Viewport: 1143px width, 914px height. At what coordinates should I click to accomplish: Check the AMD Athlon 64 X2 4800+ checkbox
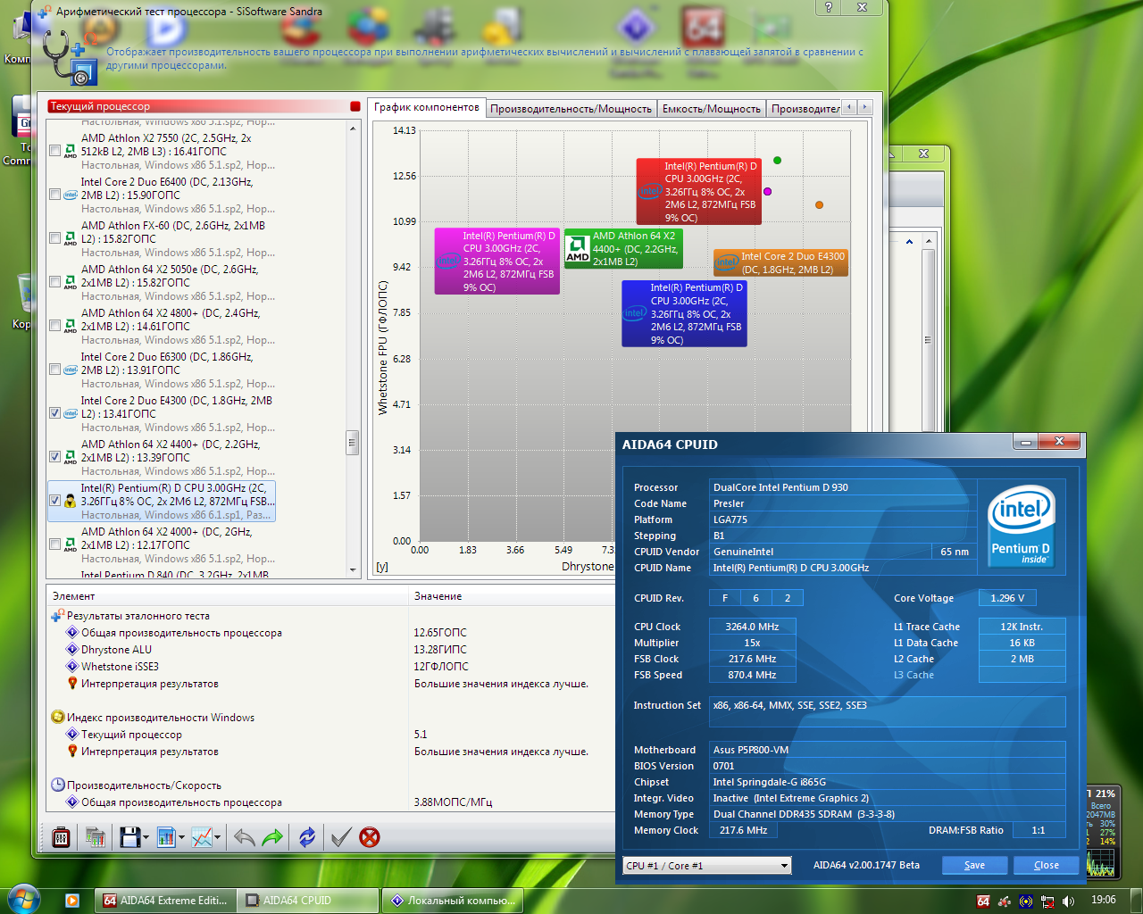coord(55,326)
